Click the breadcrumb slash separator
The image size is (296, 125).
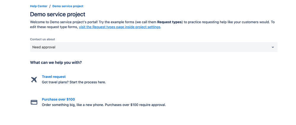tap(50, 6)
